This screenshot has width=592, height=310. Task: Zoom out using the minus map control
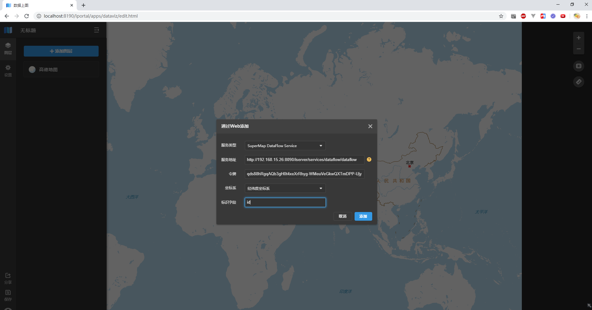tap(579, 49)
